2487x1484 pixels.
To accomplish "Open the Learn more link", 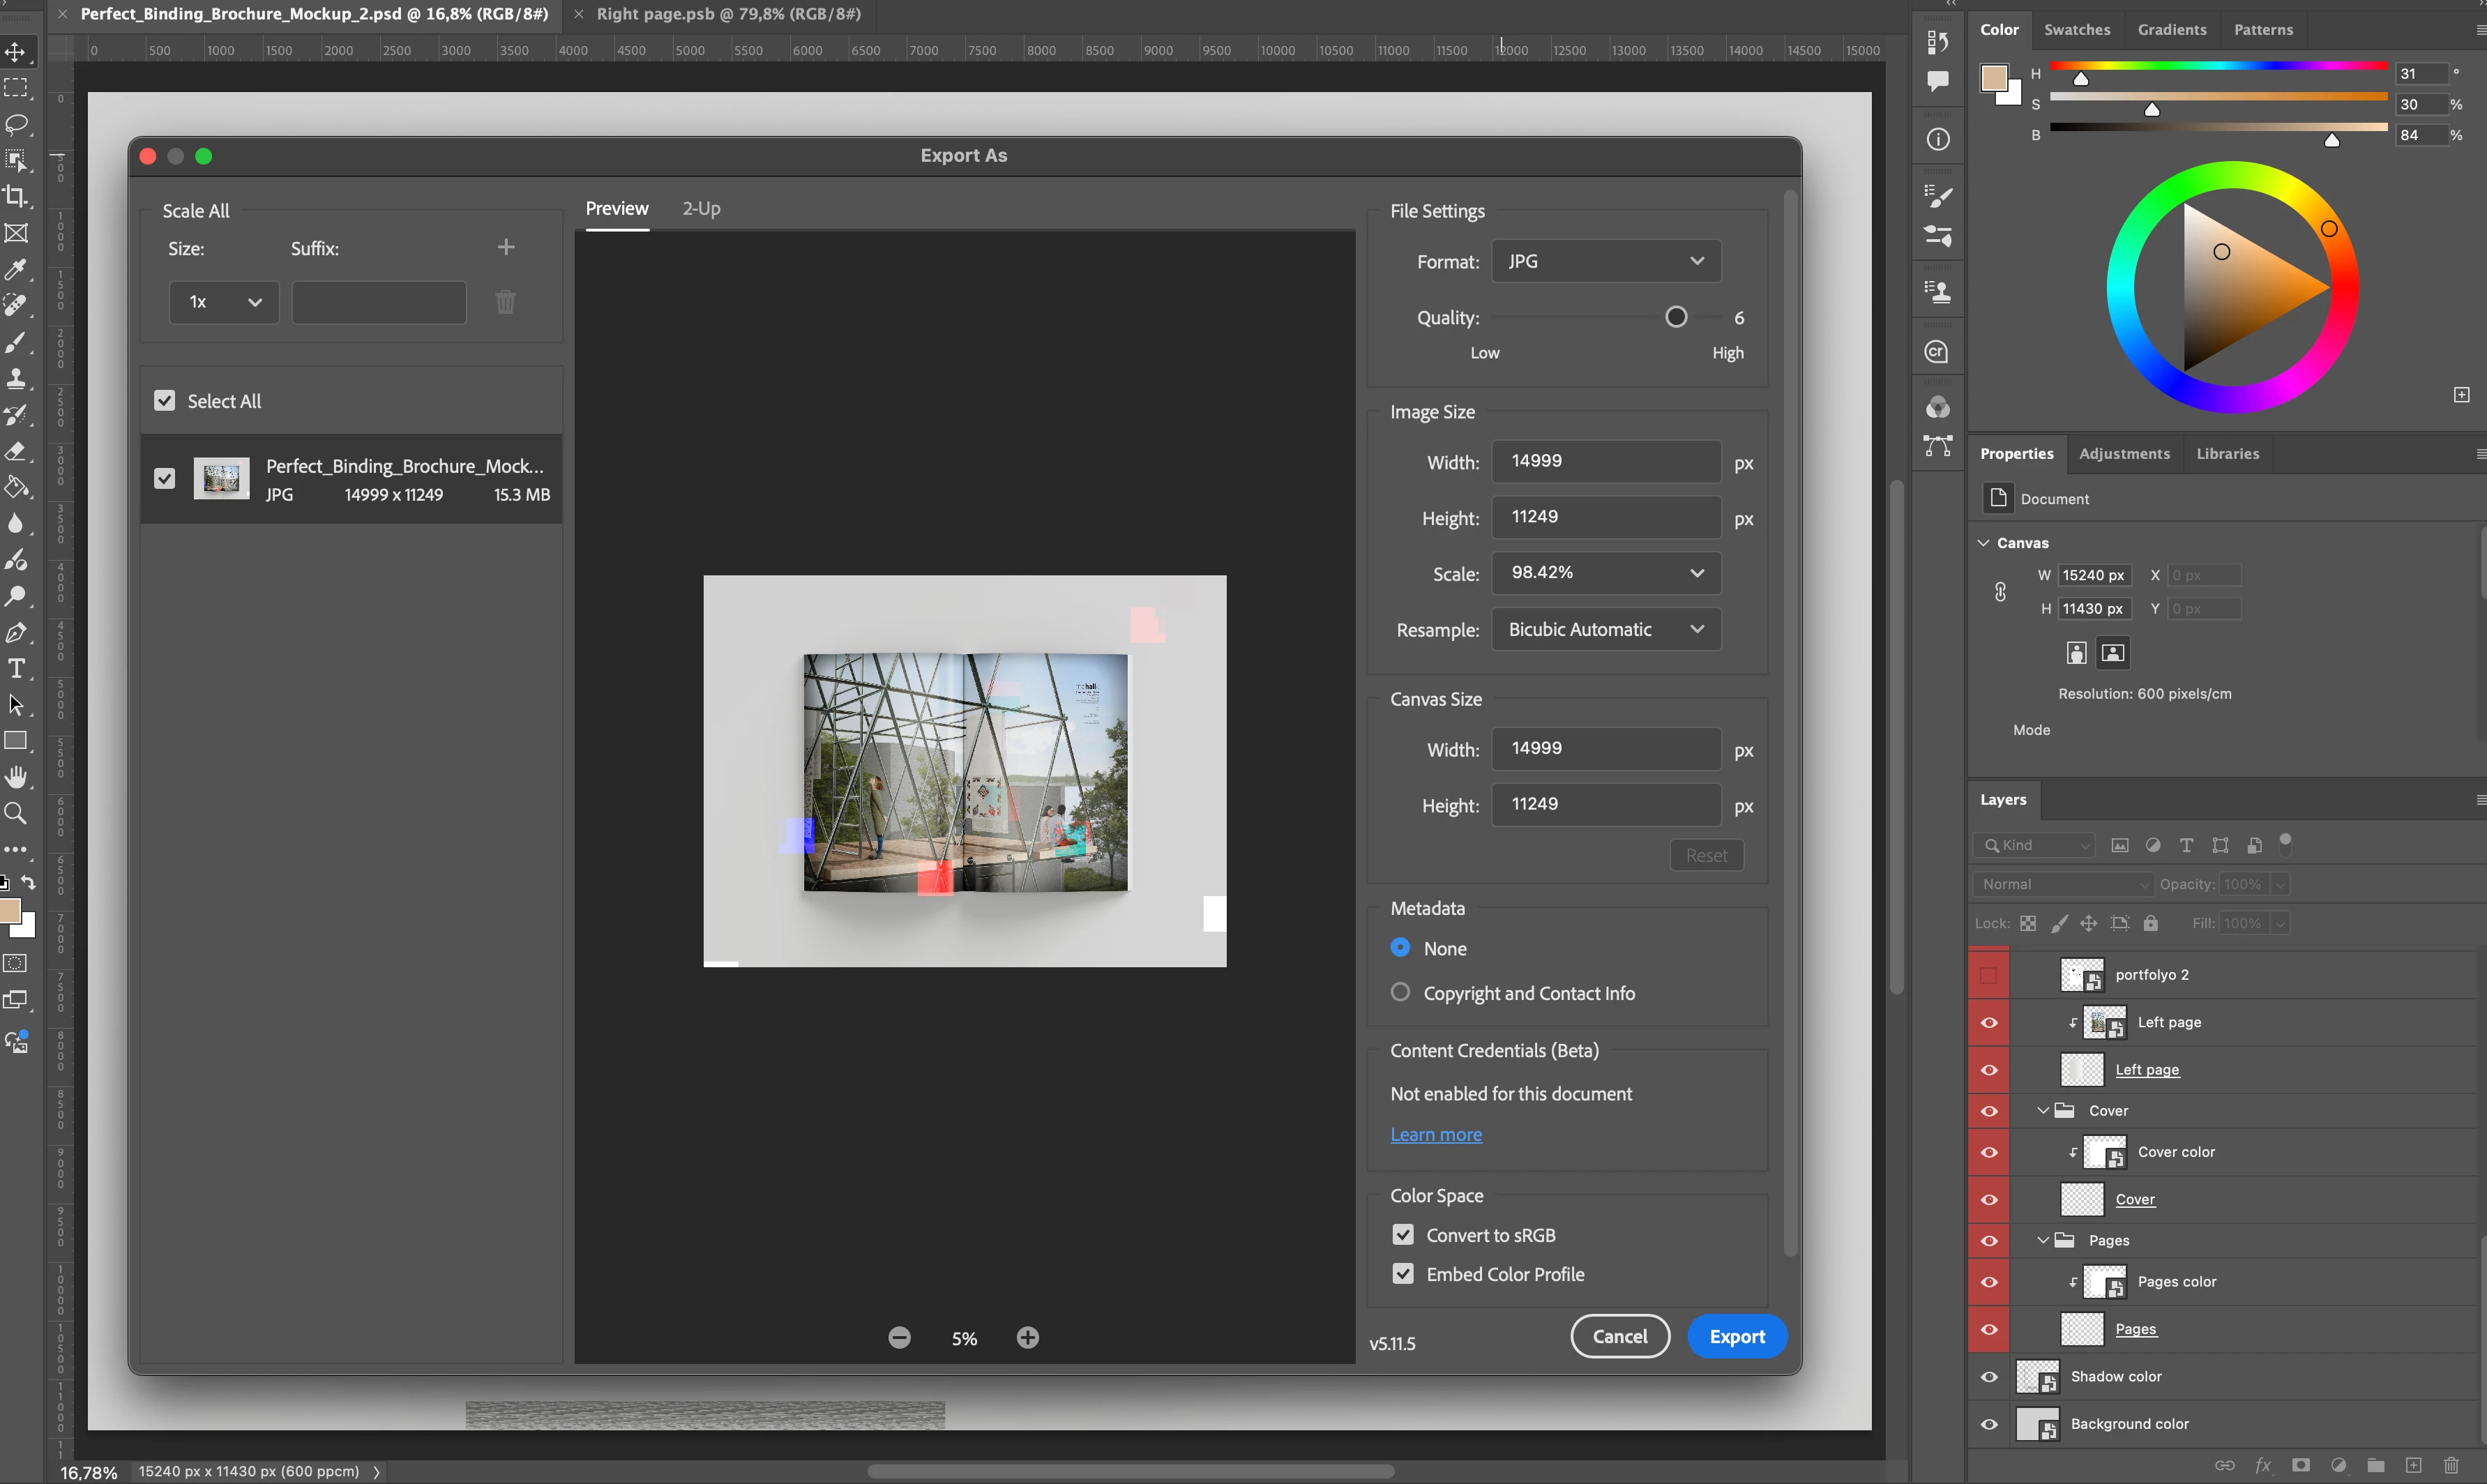I will point(1436,1134).
